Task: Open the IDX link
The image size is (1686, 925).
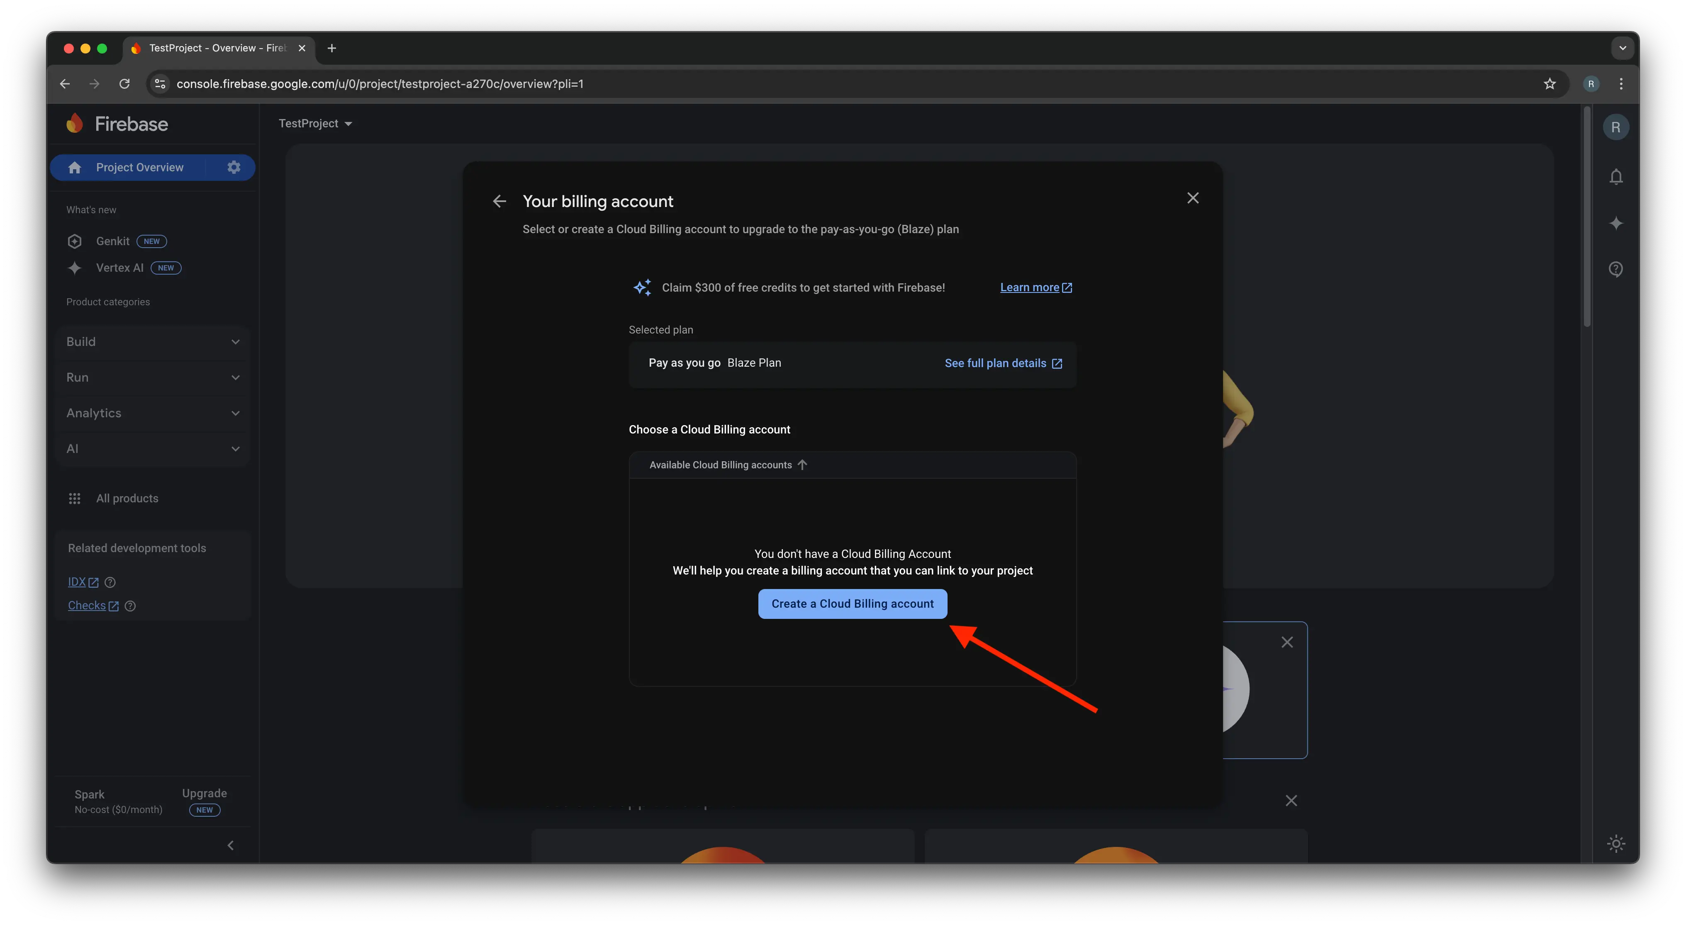Action: pos(83,582)
